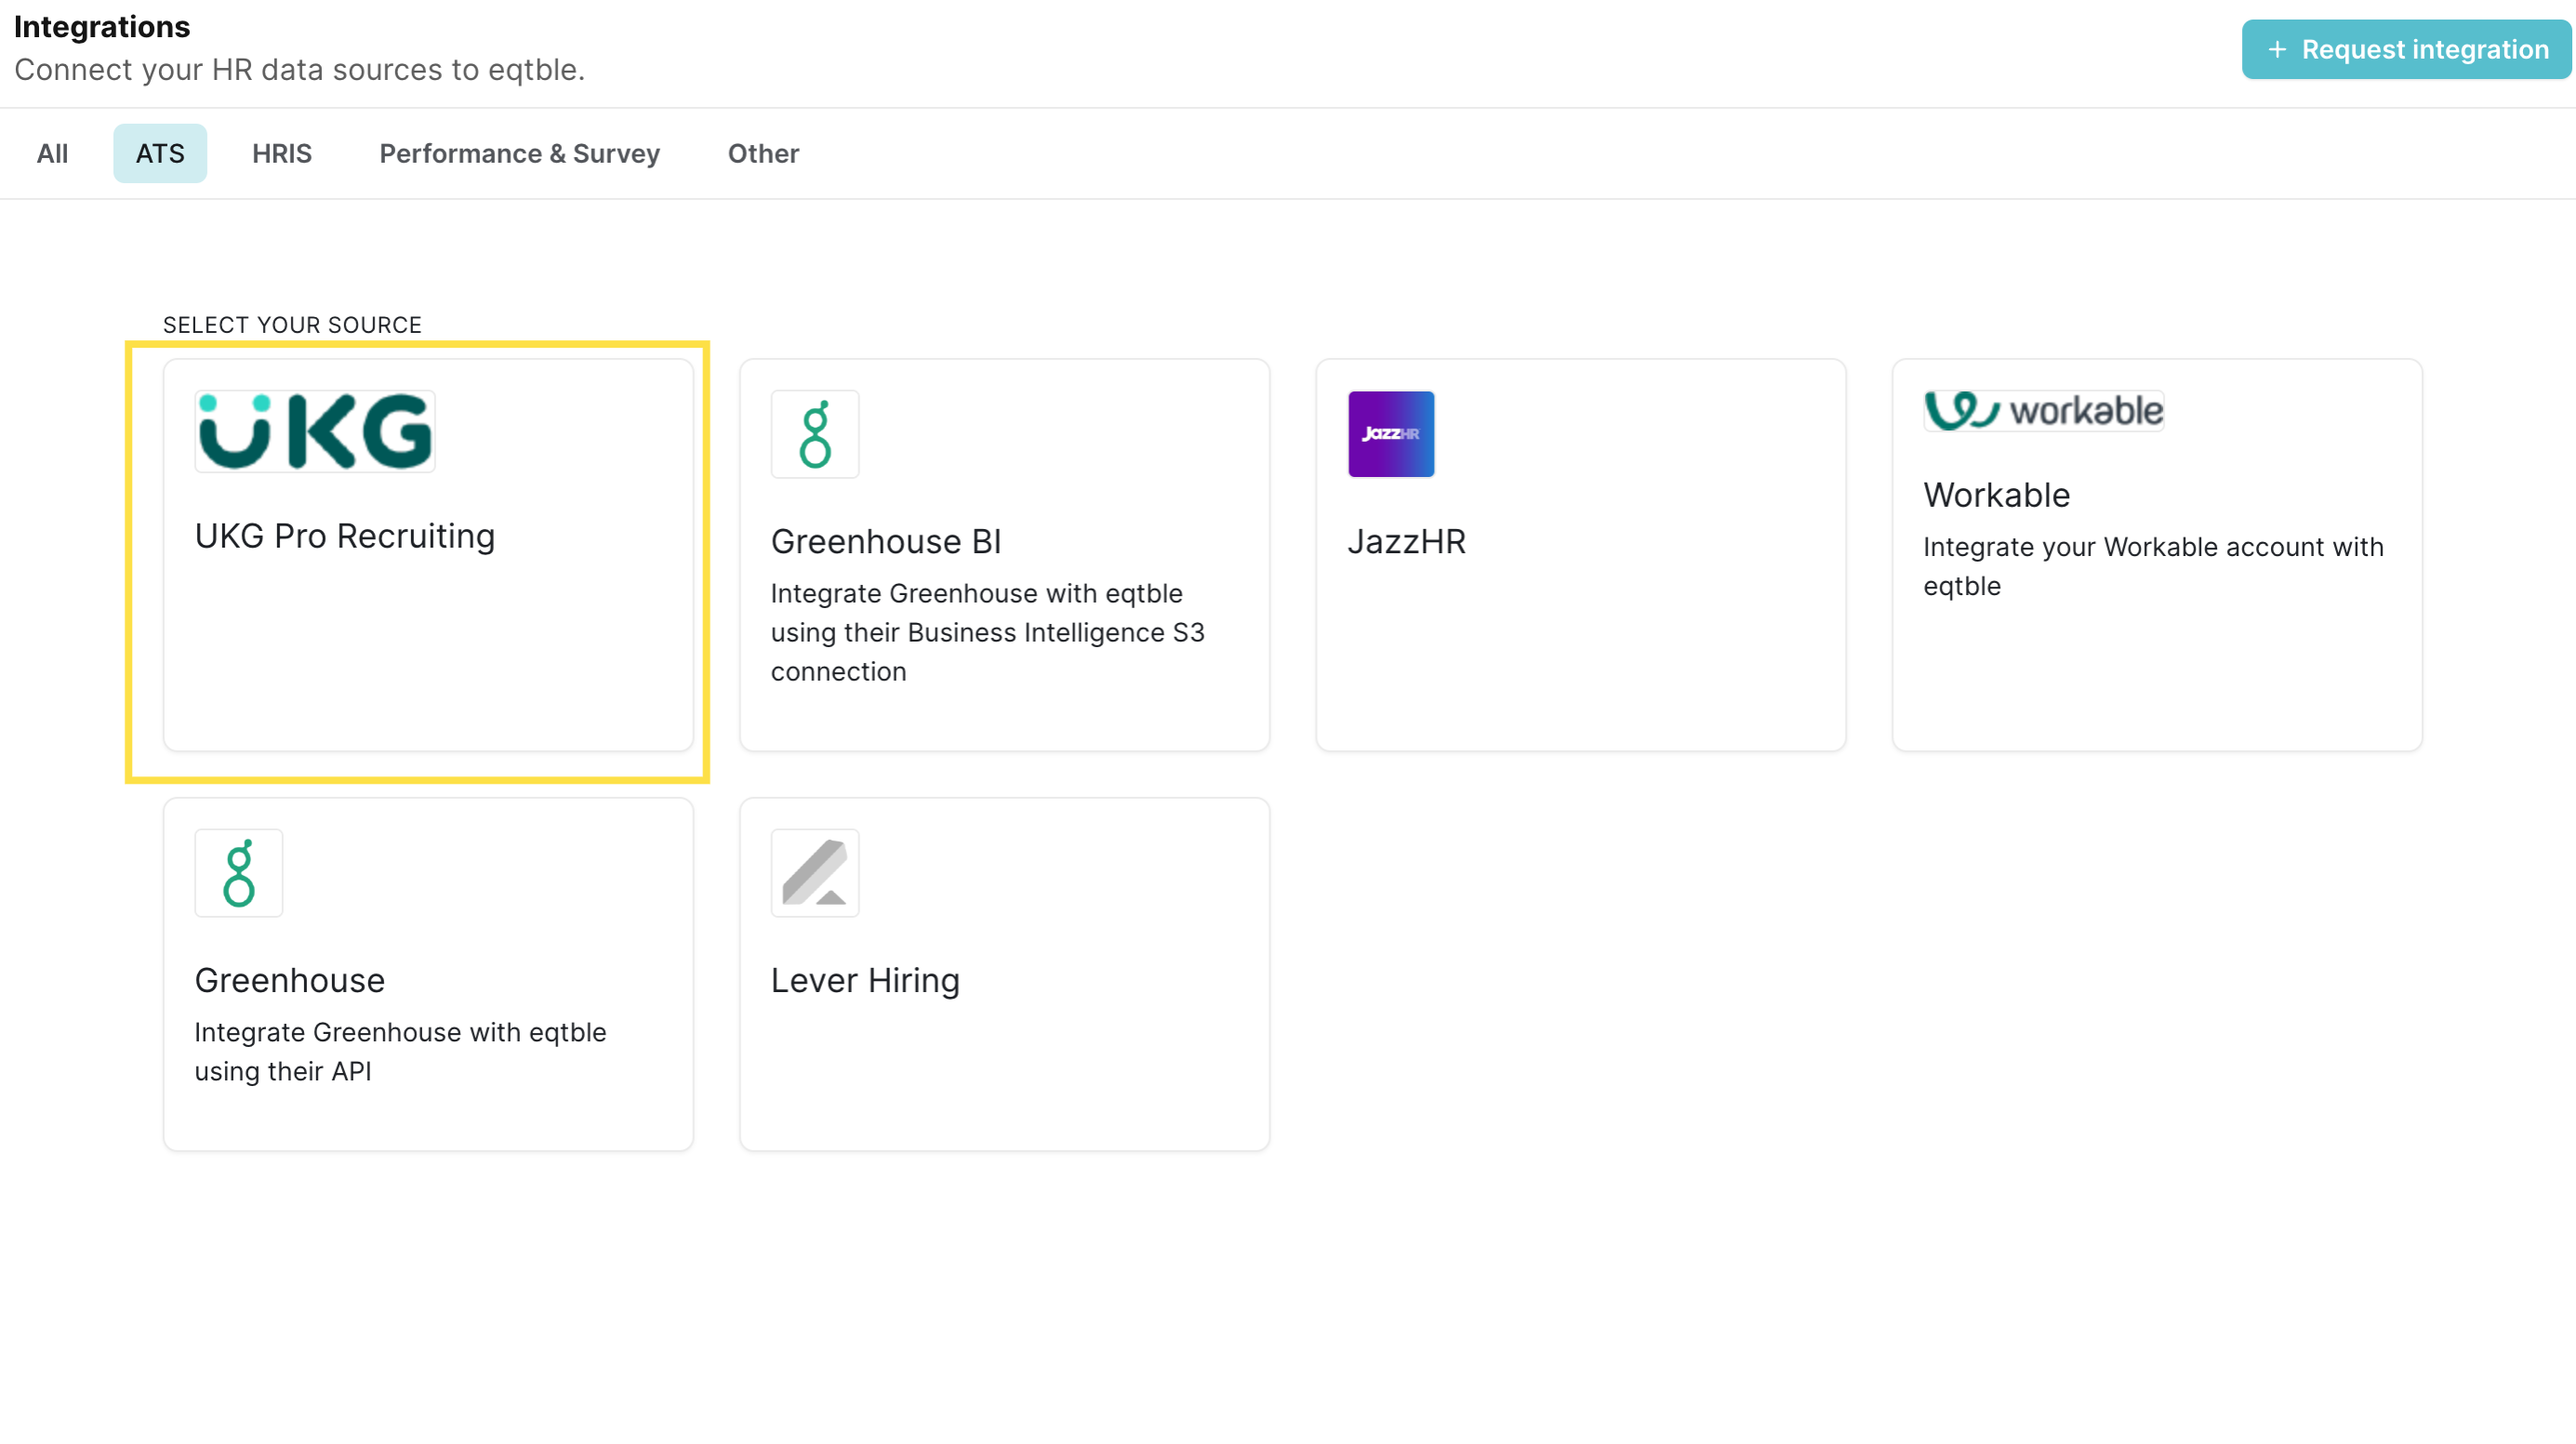The width and height of the screenshot is (2576, 1444).
Task: Click the JazzHR purple logo icon
Action: point(1390,434)
